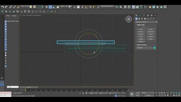
Task: Toggle the Angle Snap button
Action: coord(87,7)
